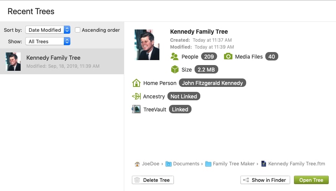Click the green Open Tree button
The width and height of the screenshot is (336, 191).
pyautogui.click(x=311, y=180)
